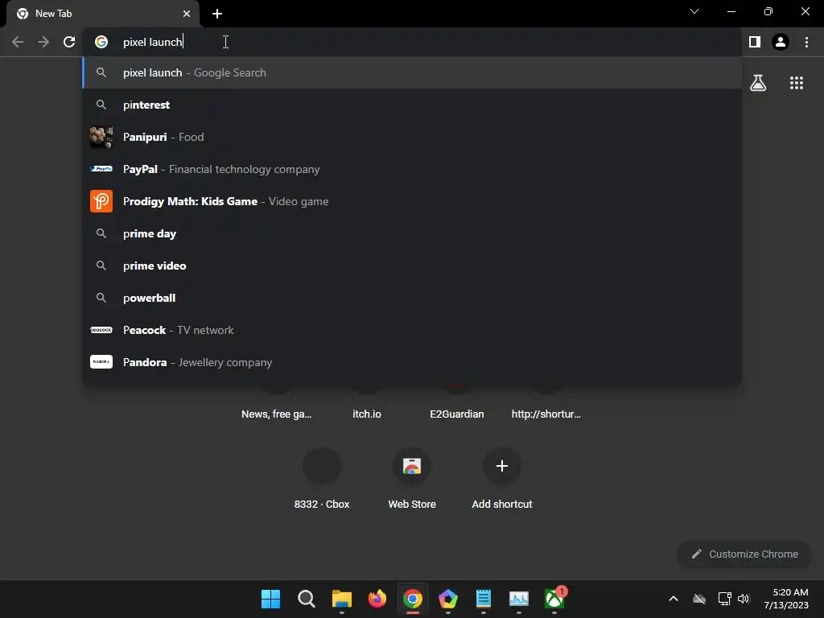Image resolution: width=824 pixels, height=618 pixels.
Task: Open Chrome three-dot menu
Action: pyautogui.click(x=806, y=42)
